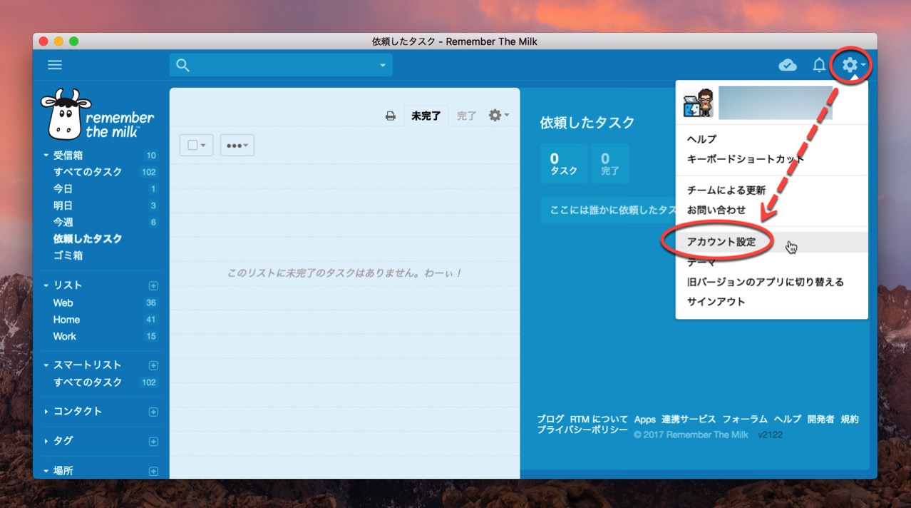This screenshot has width=911, height=508.
Task: Add a new tag with タグ plus
Action: [x=153, y=442]
